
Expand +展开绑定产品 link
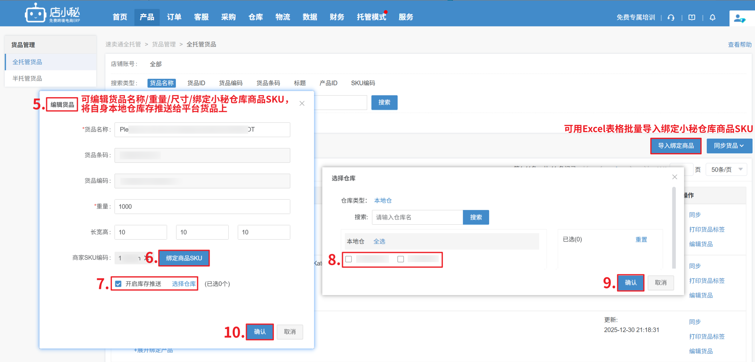153,350
